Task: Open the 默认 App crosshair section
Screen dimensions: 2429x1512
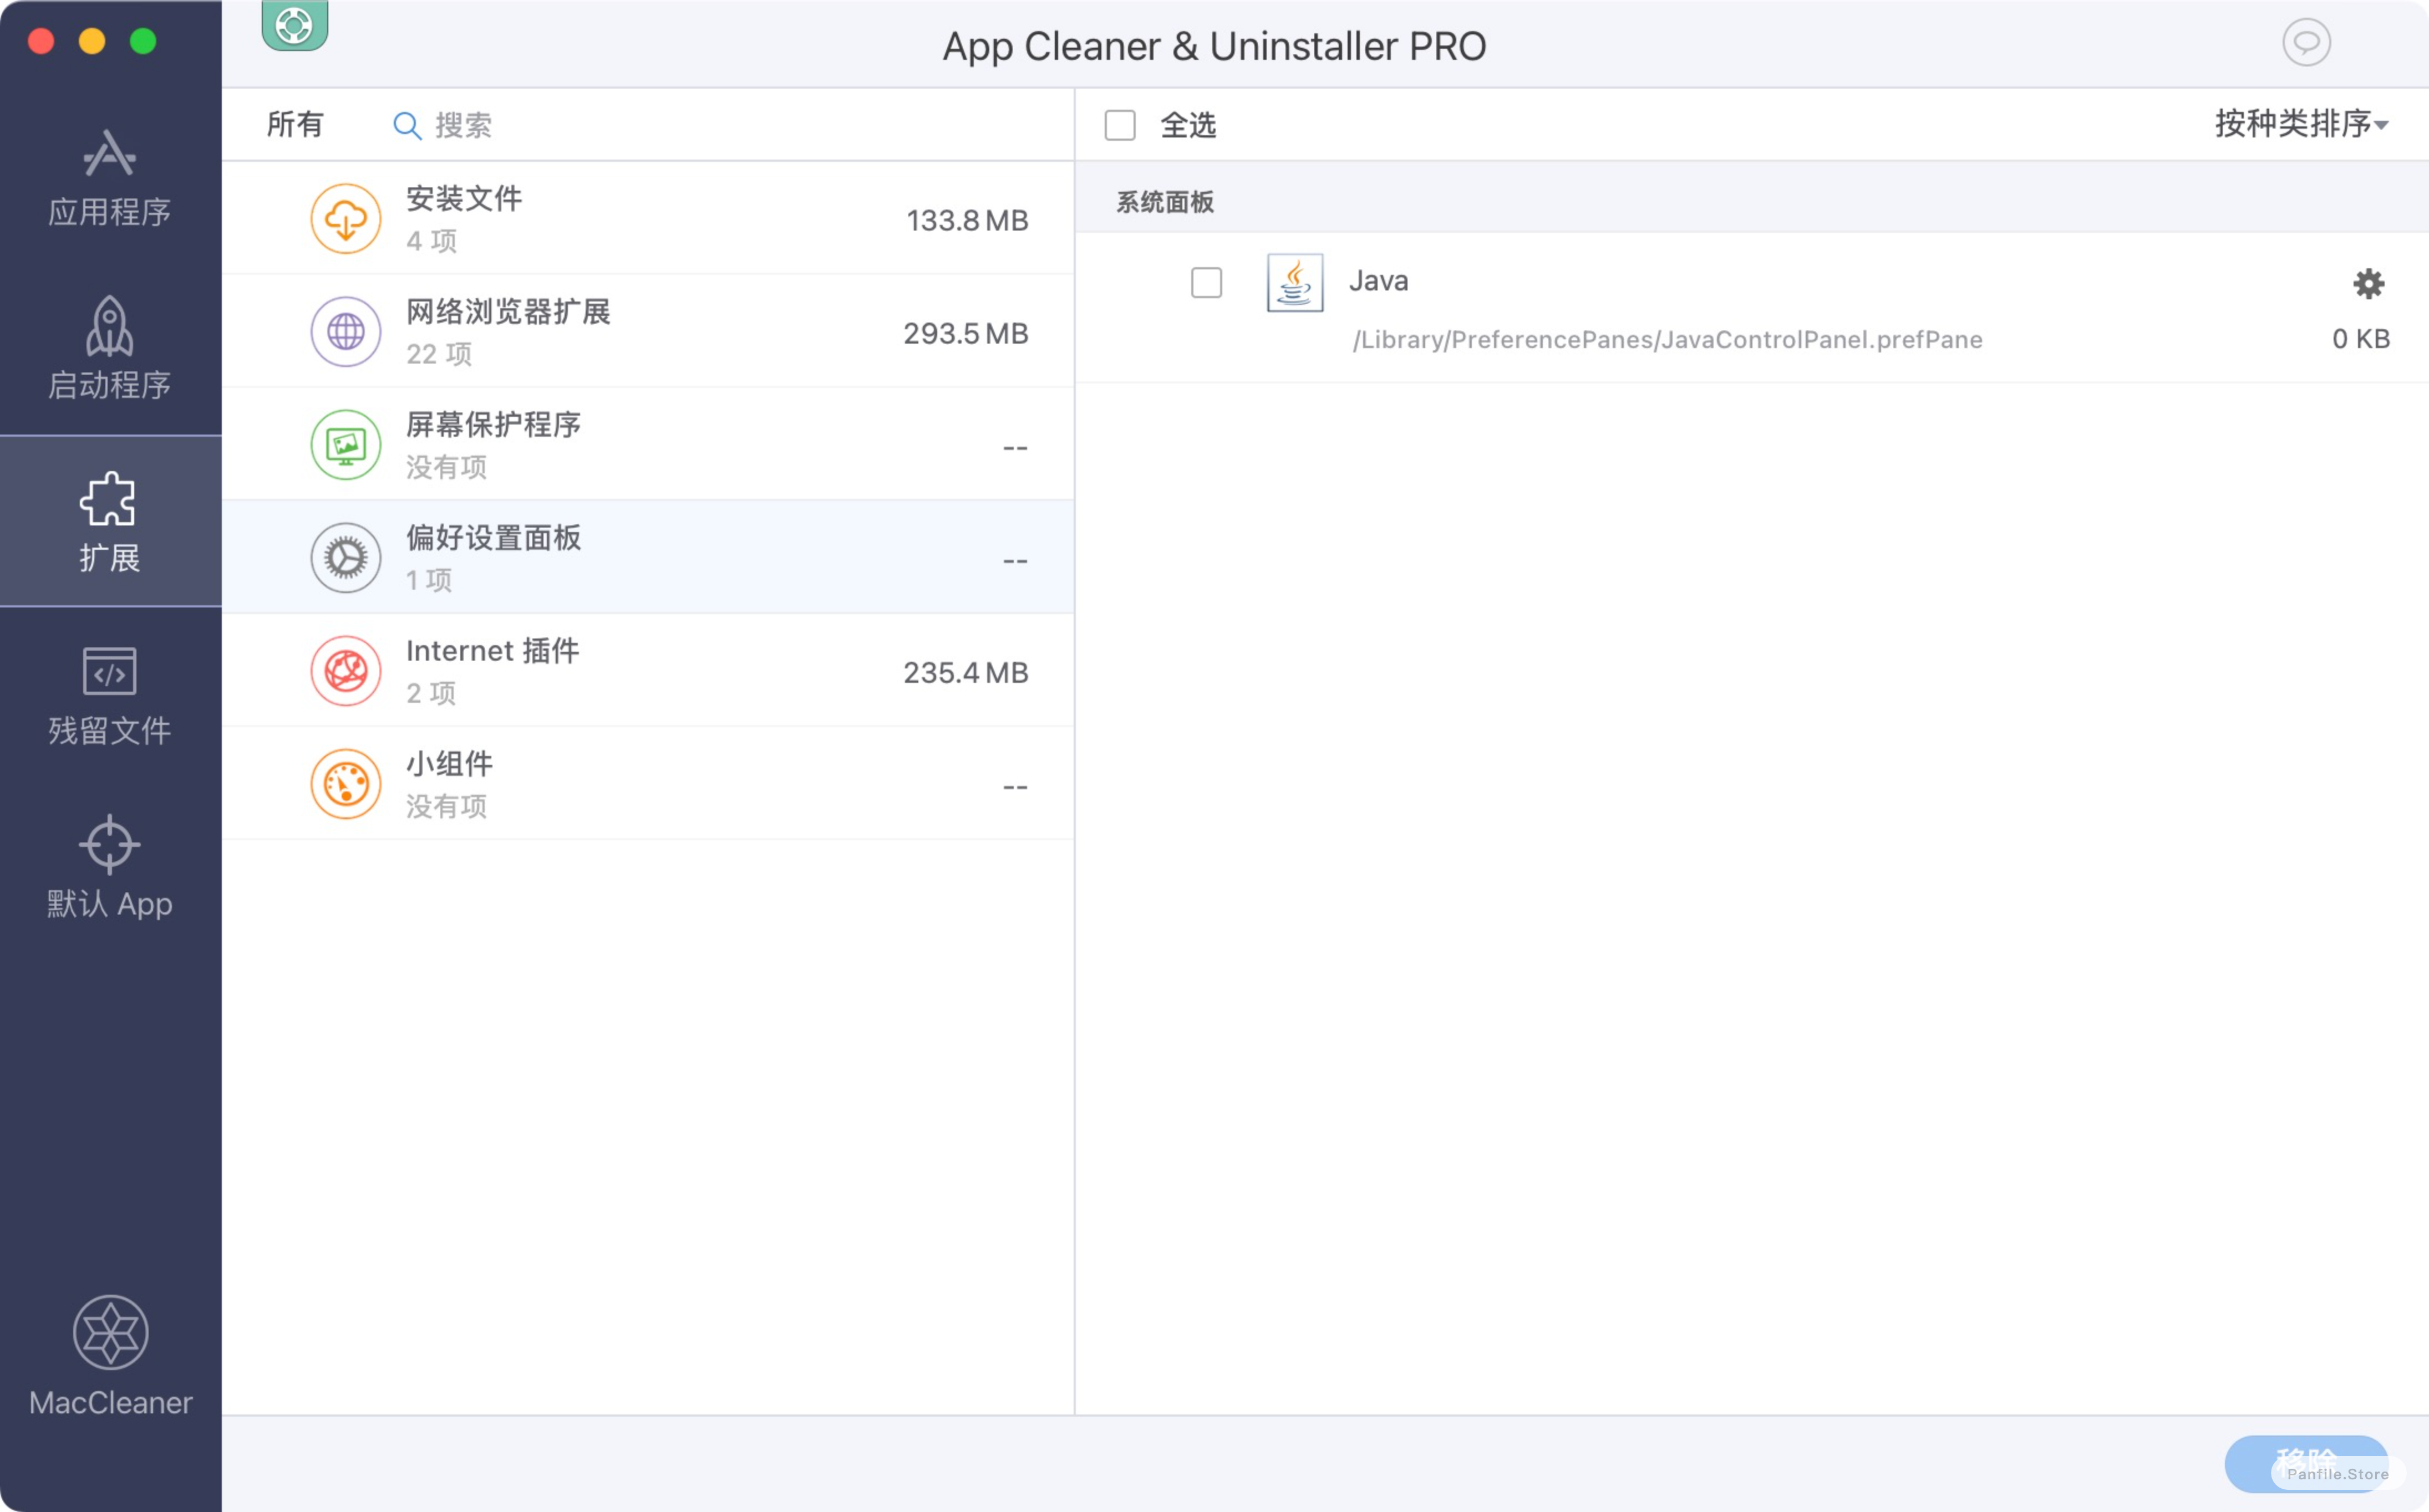Action: coord(110,867)
